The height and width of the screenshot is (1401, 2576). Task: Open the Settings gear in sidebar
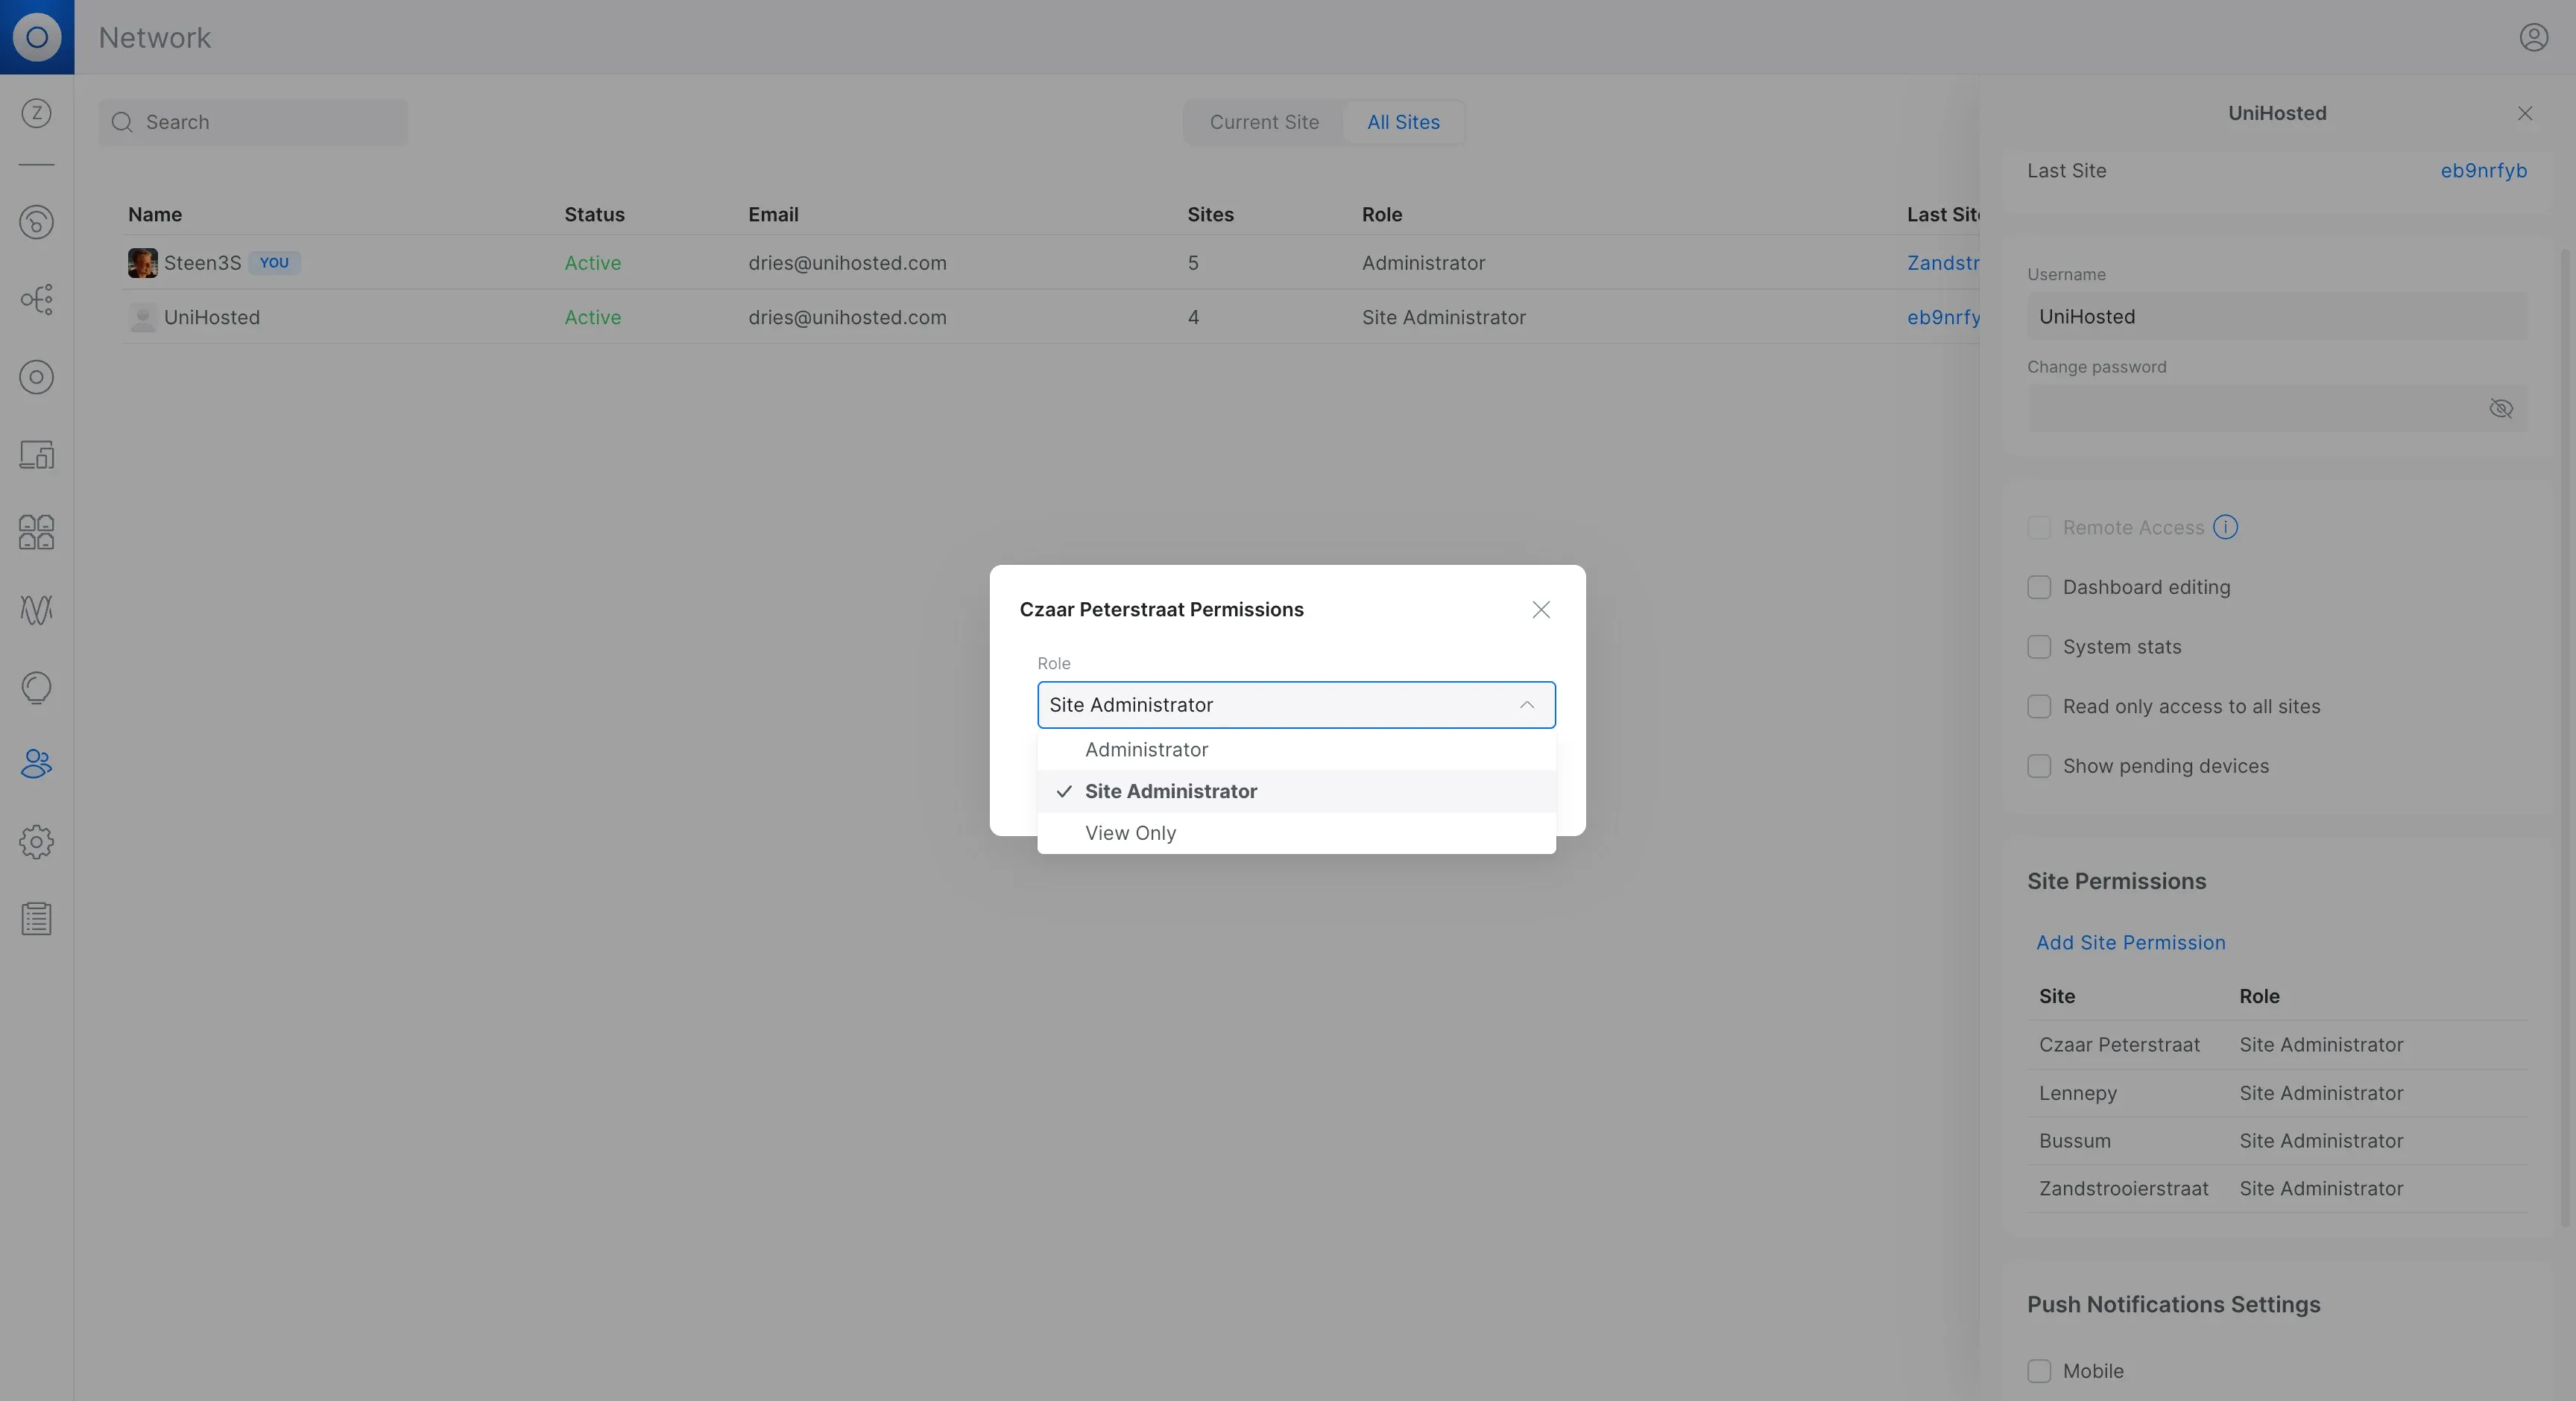tap(36, 842)
